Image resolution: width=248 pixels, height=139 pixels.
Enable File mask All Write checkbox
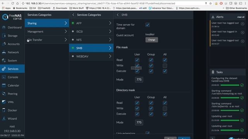click(x=165, y=66)
